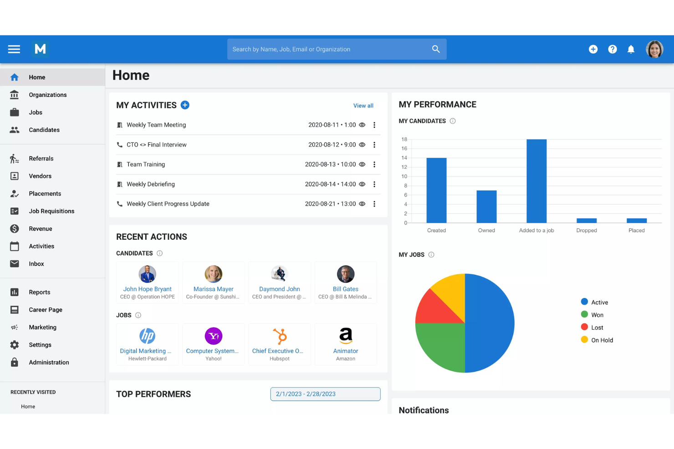Click the My Candidates info icon
The width and height of the screenshot is (674, 449).
click(x=453, y=121)
